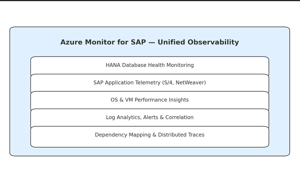Click the words 'Performance Insights' in the third box
This screenshot has height=174, width=300.
[162, 100]
